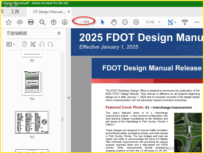Image resolution: width=204 pixels, height=153 pixels.
Task: Click the cloud upload icon
Action: coord(20,22)
